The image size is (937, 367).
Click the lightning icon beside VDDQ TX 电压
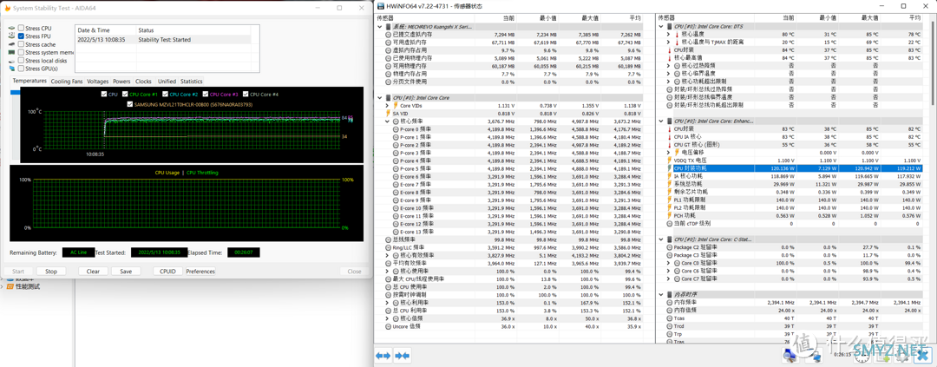pyautogui.click(x=669, y=161)
